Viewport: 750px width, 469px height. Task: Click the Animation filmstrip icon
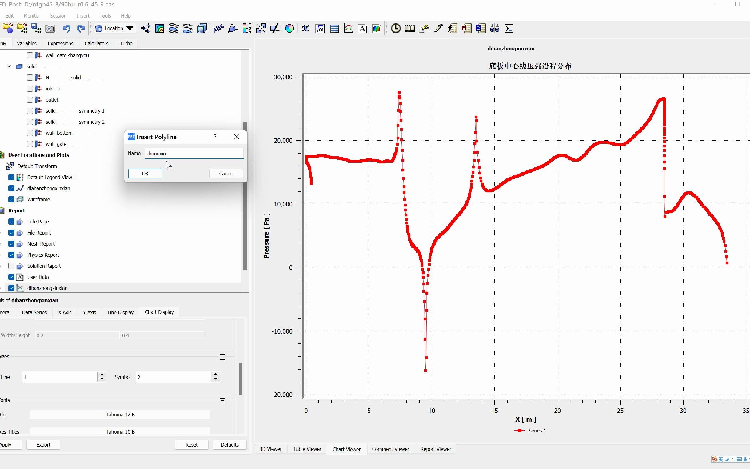(410, 29)
